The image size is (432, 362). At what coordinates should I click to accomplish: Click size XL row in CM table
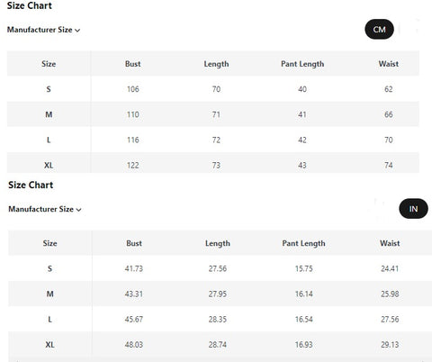213,165
